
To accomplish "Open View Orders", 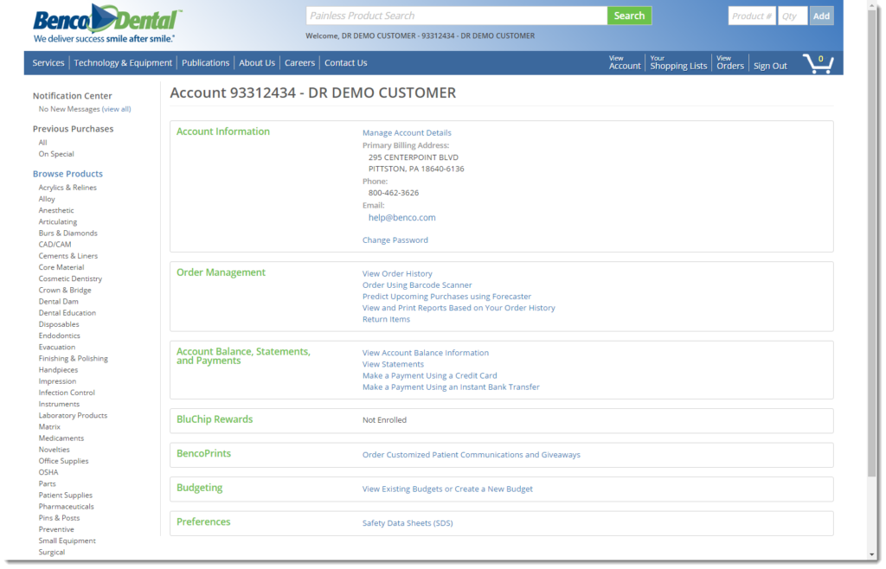I will pos(729,61).
